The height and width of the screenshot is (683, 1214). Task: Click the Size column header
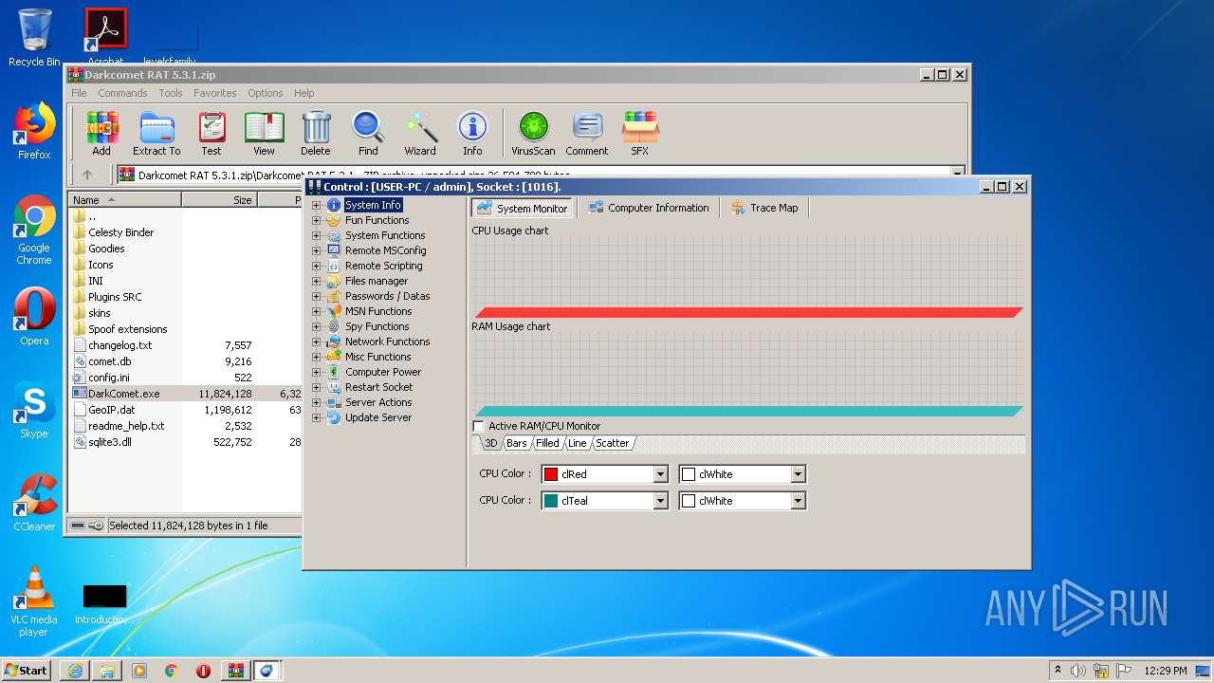(x=219, y=200)
